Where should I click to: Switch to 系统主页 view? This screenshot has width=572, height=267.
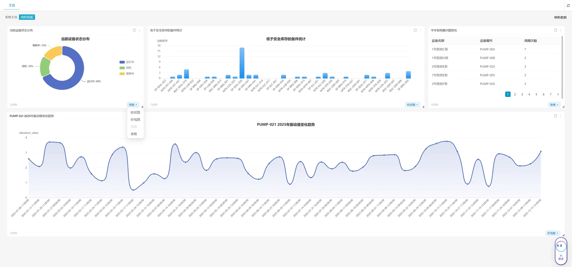click(11, 17)
